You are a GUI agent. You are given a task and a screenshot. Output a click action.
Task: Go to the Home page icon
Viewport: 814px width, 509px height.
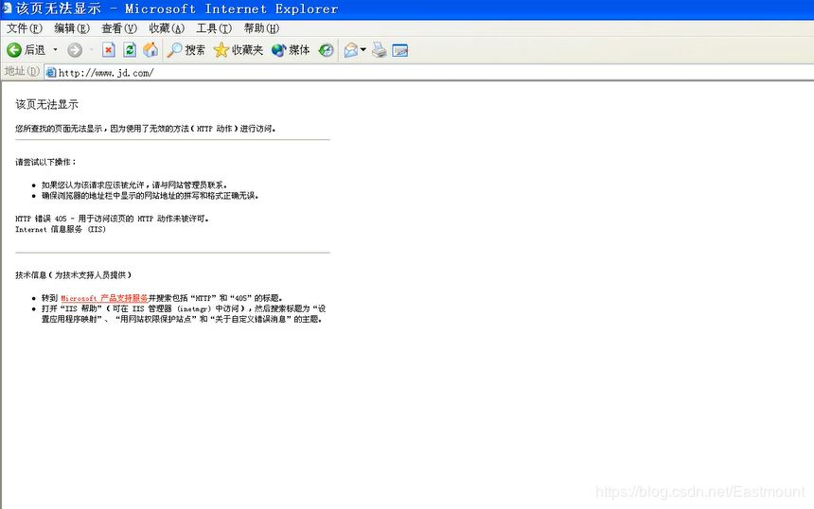[x=150, y=50]
